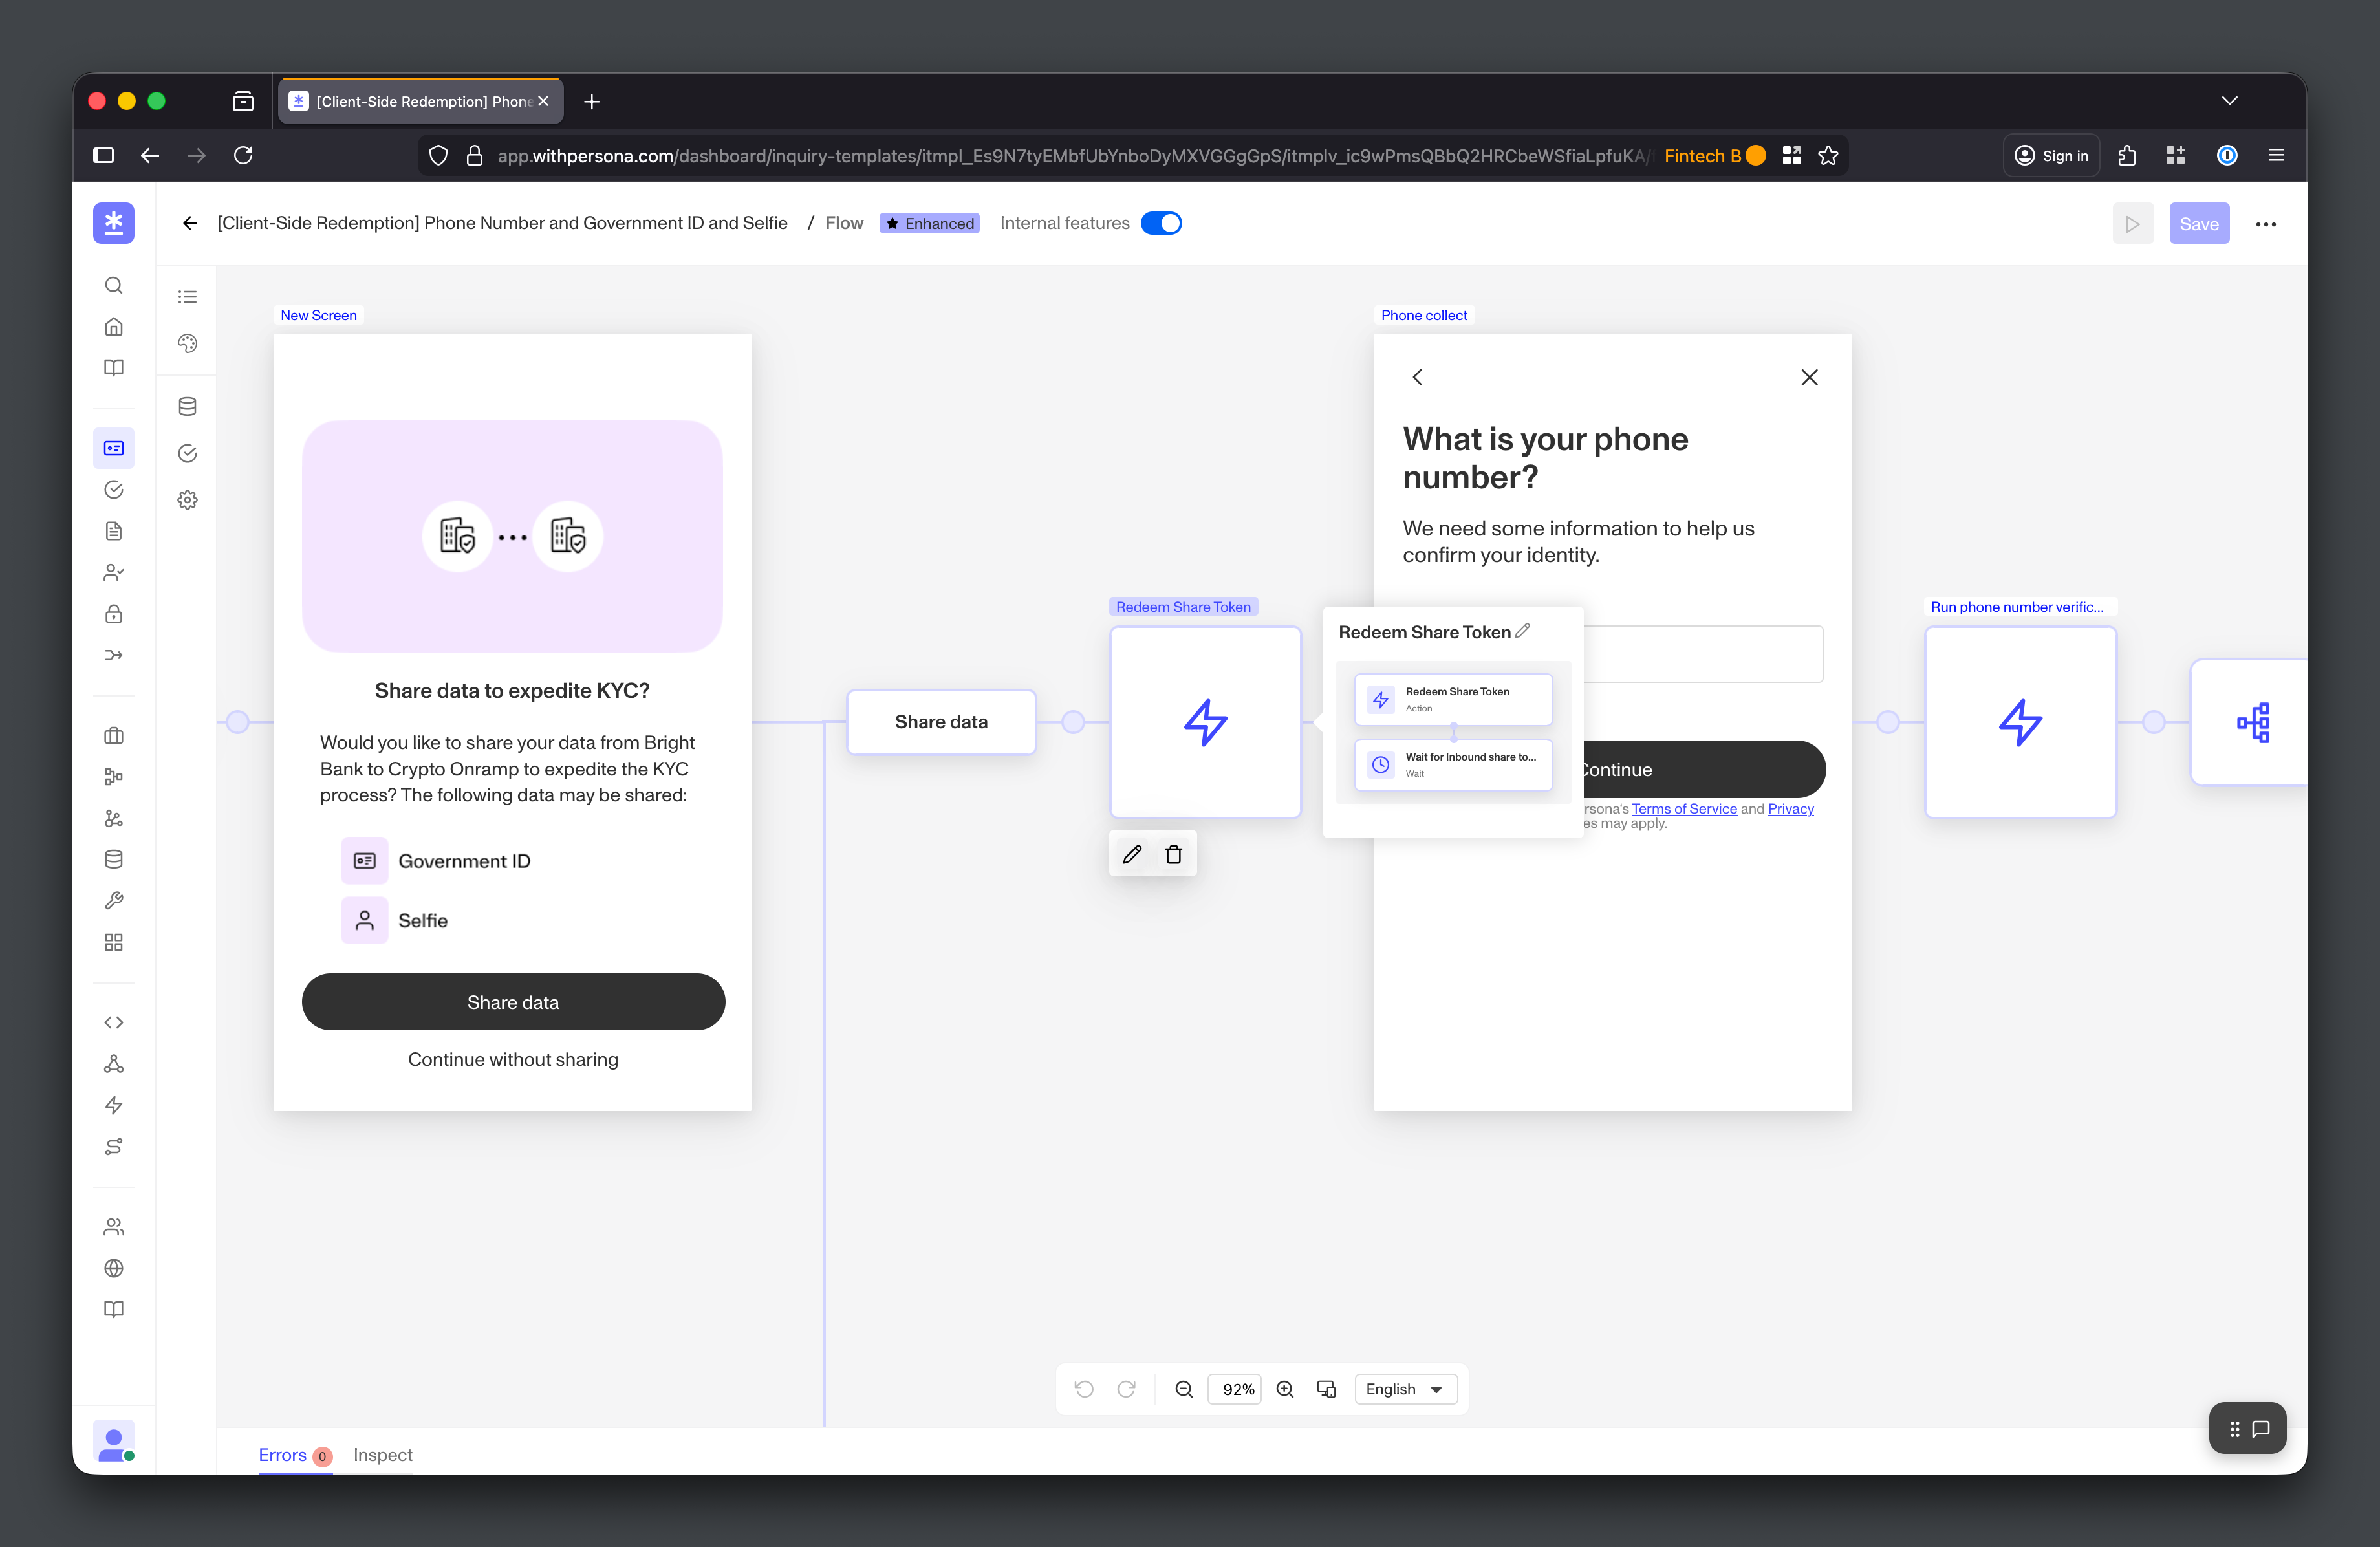Screen dimensions: 2380x1547
Task: Delete the Redeem Share Token node via trash icon
Action: point(1174,853)
